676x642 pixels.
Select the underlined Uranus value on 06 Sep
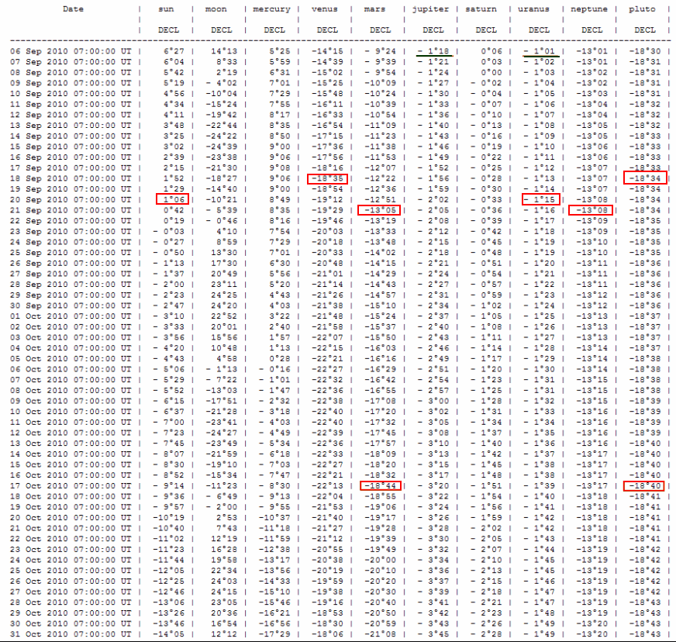(540, 50)
